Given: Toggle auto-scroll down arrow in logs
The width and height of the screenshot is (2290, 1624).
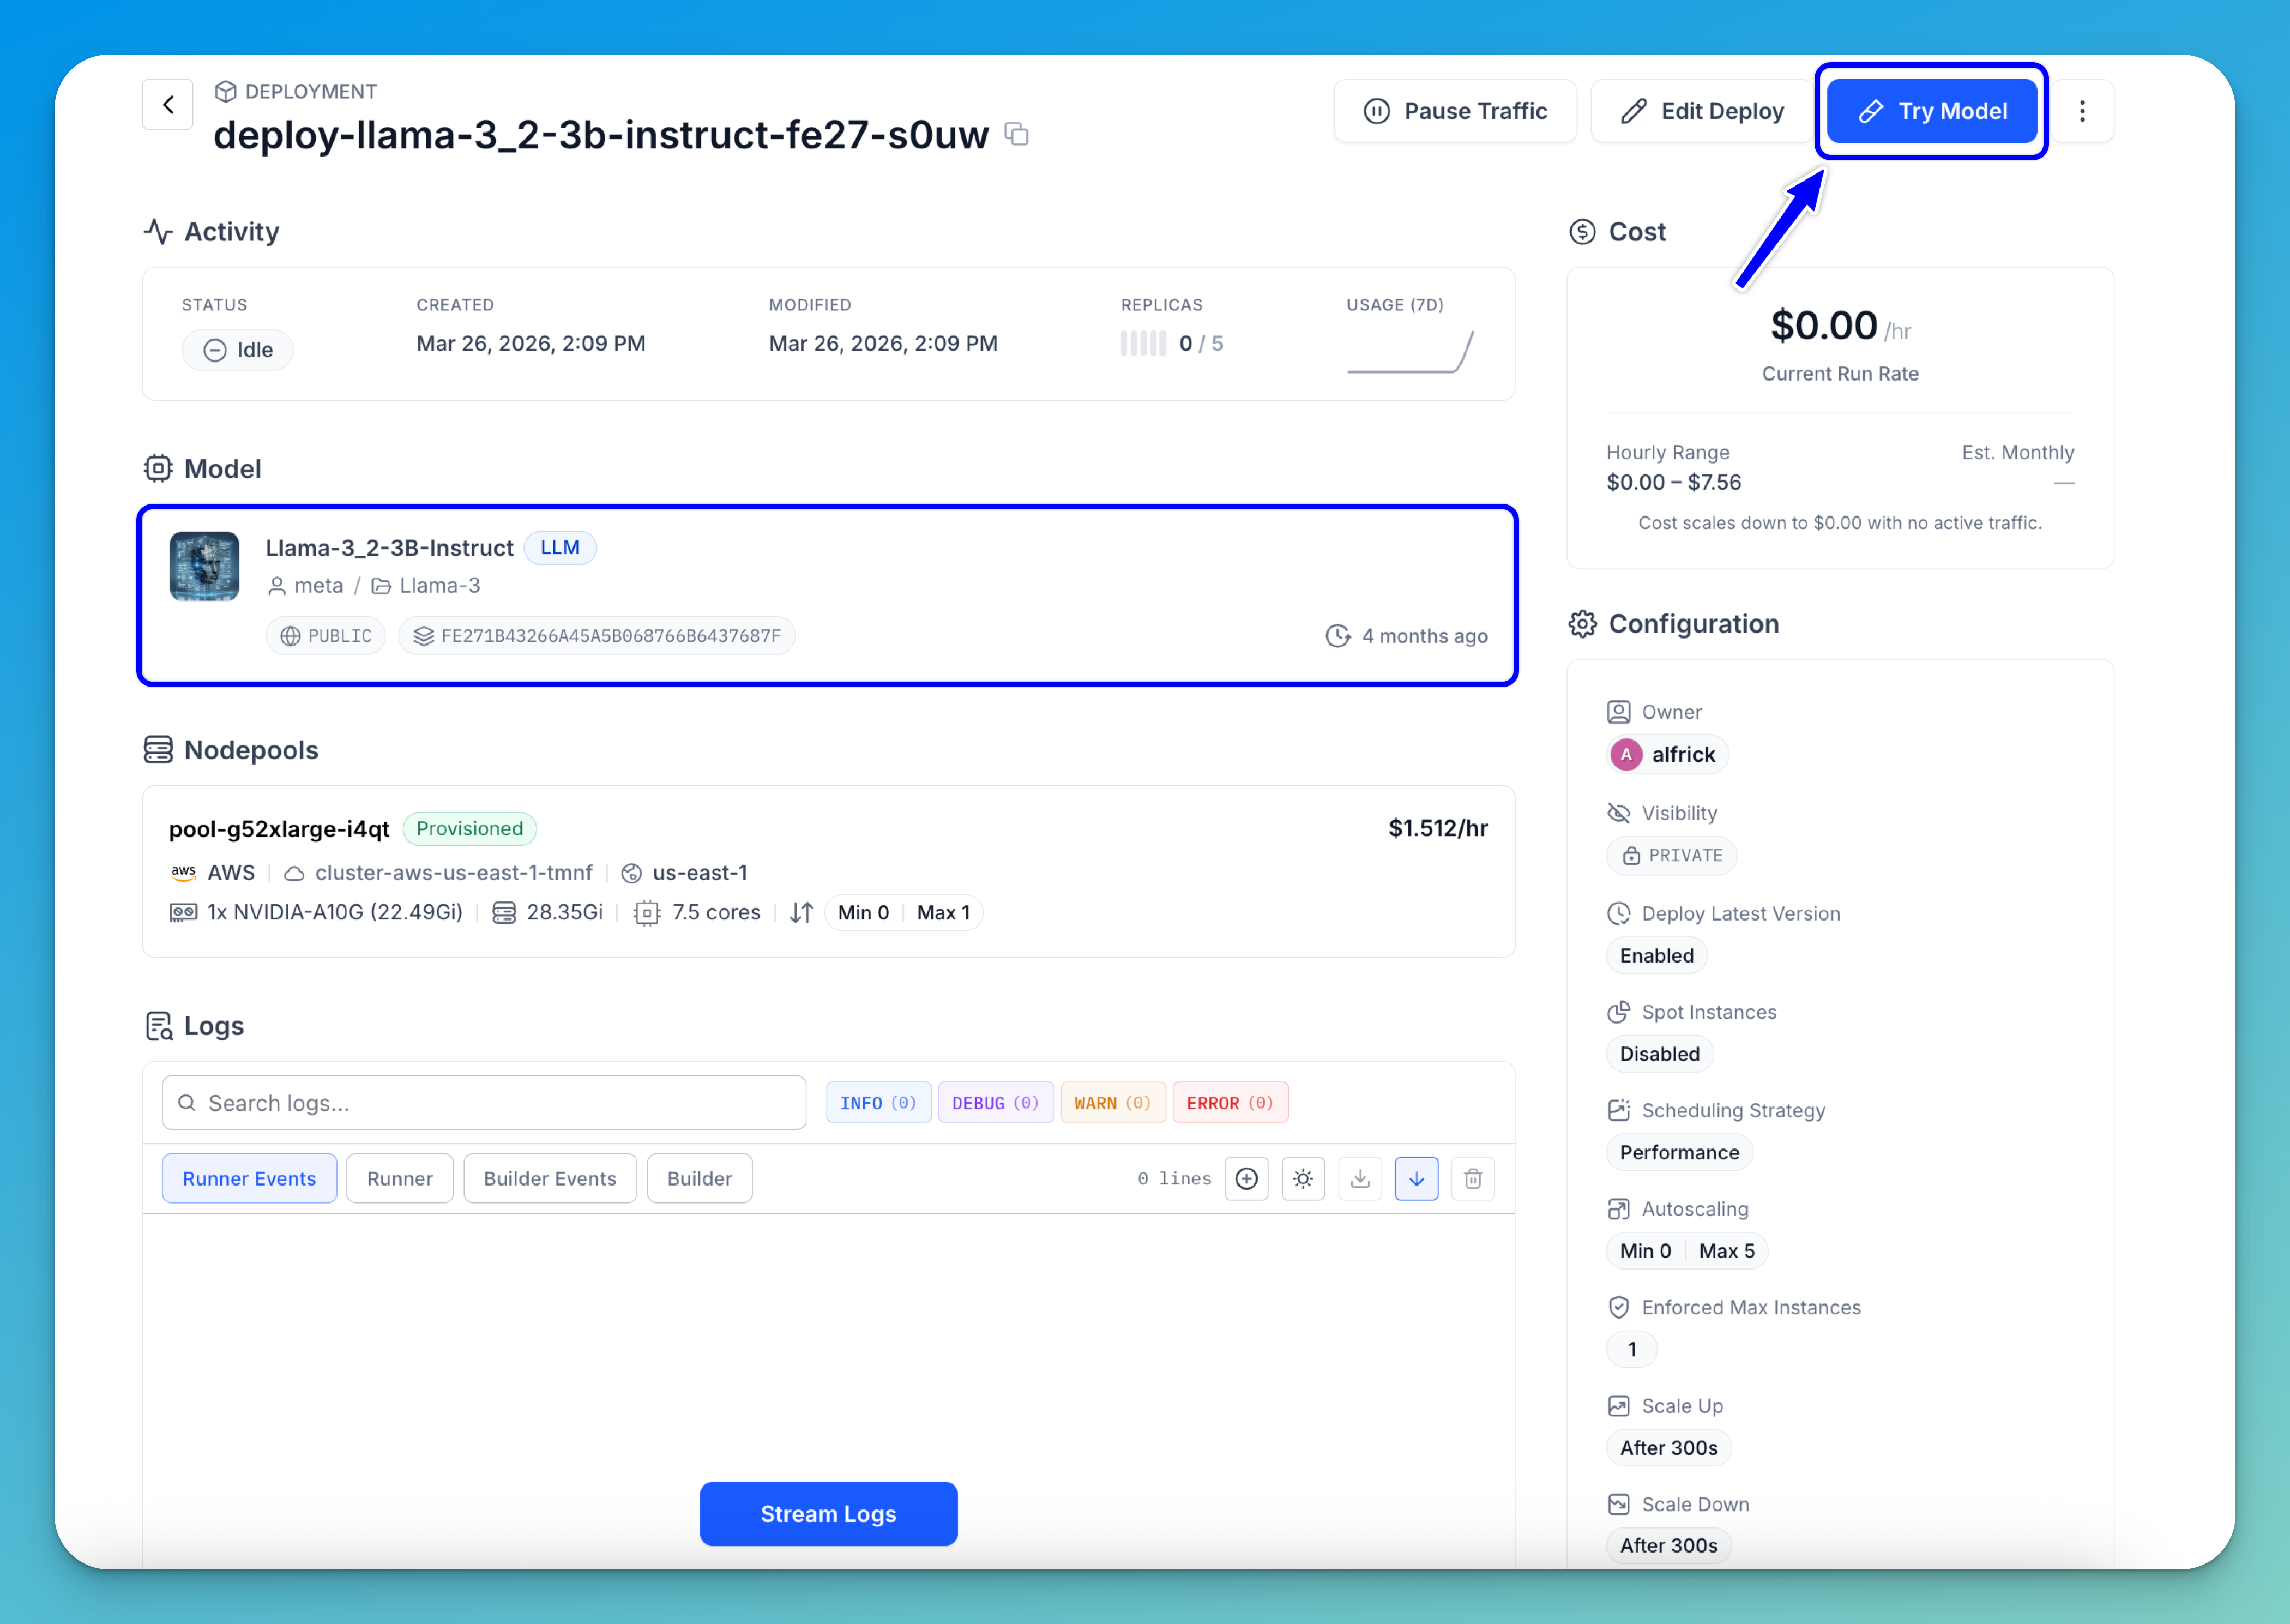Looking at the screenshot, I should [x=1415, y=1179].
